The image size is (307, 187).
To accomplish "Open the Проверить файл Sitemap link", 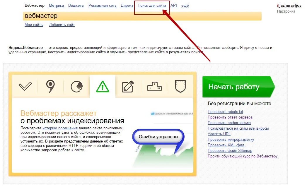I will pos(230,151).
